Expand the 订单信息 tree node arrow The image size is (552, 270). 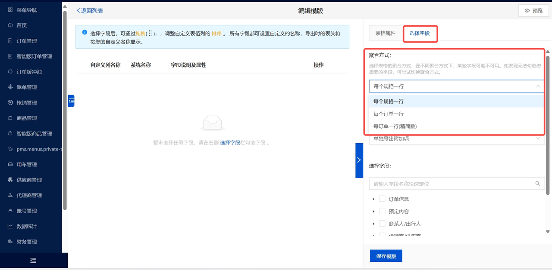pyautogui.click(x=373, y=199)
